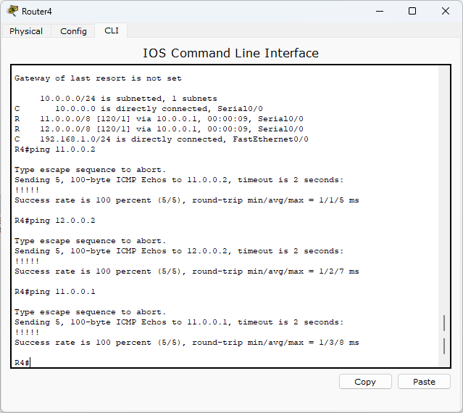Click the Copy button
This screenshot has width=463, height=413.
(x=365, y=382)
